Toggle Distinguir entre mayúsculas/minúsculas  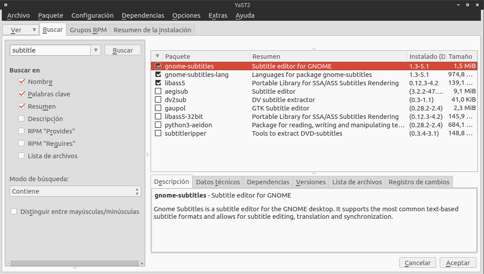coord(14,212)
